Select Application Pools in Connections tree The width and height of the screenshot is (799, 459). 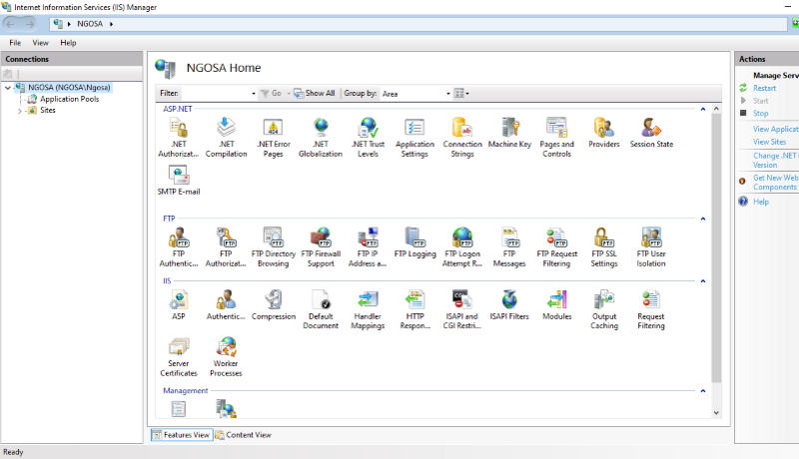click(x=69, y=99)
